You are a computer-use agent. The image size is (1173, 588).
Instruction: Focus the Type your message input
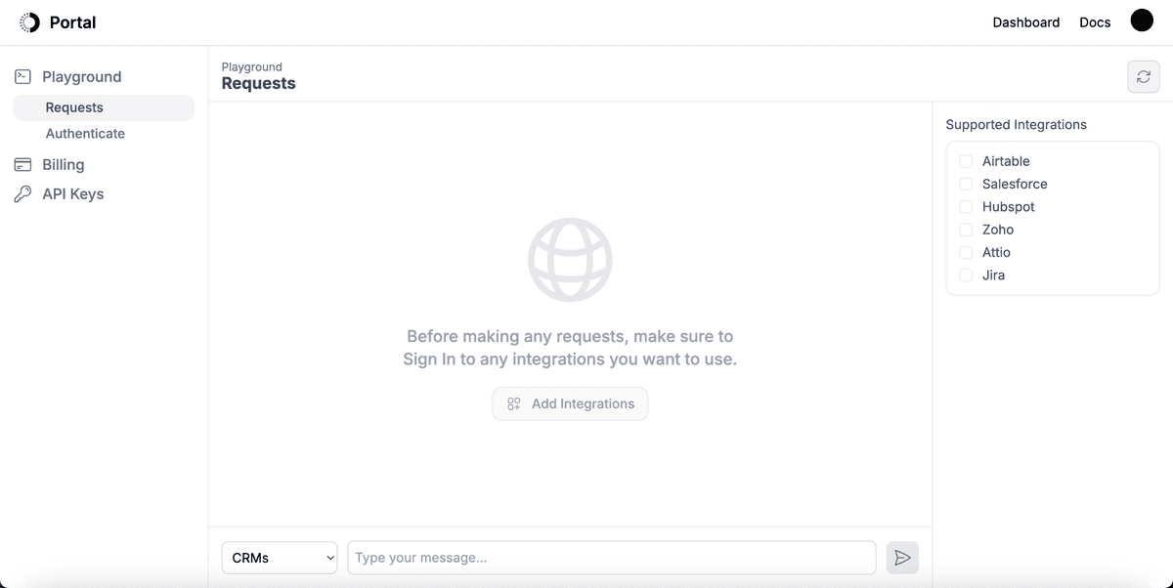(611, 558)
